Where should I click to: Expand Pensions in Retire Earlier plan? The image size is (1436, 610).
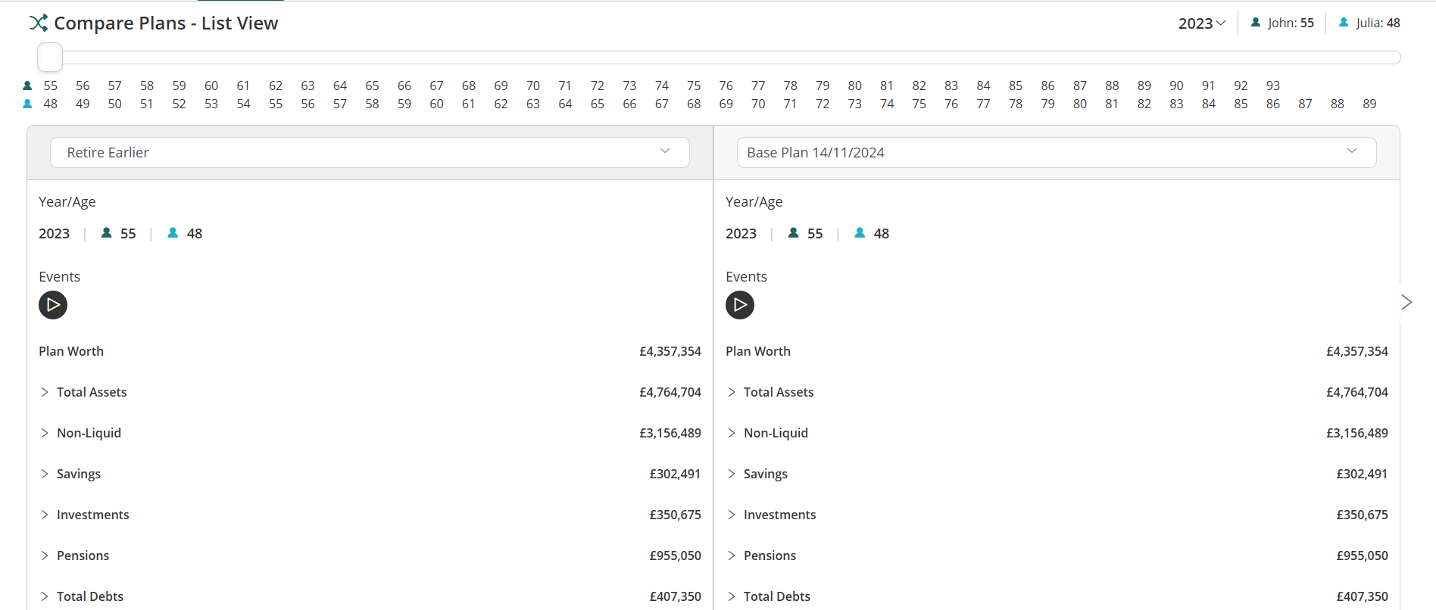[x=45, y=556]
